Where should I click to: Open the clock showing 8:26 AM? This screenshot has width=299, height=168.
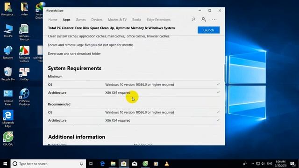click(281, 164)
